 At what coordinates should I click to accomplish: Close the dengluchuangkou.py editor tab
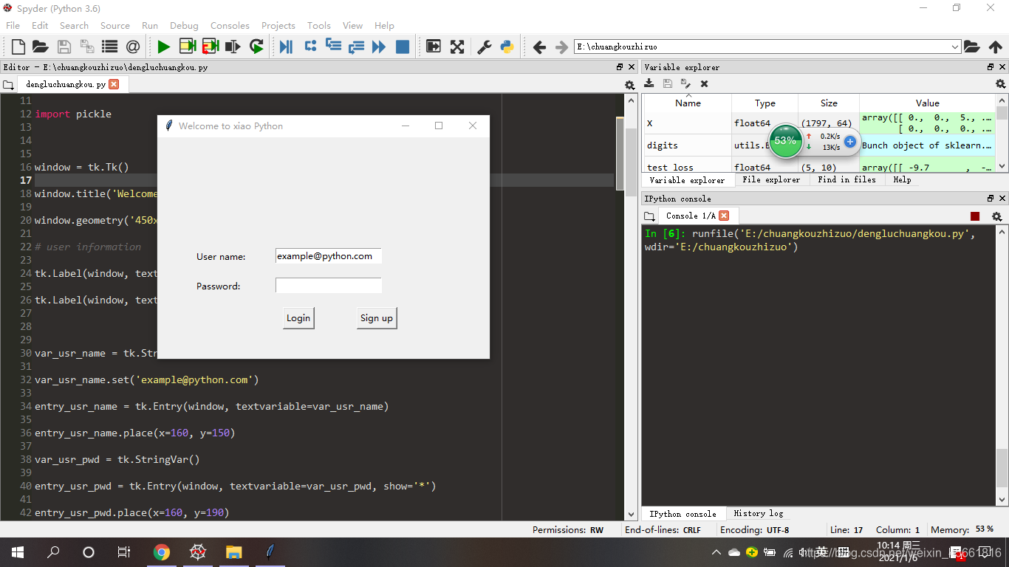tap(114, 84)
